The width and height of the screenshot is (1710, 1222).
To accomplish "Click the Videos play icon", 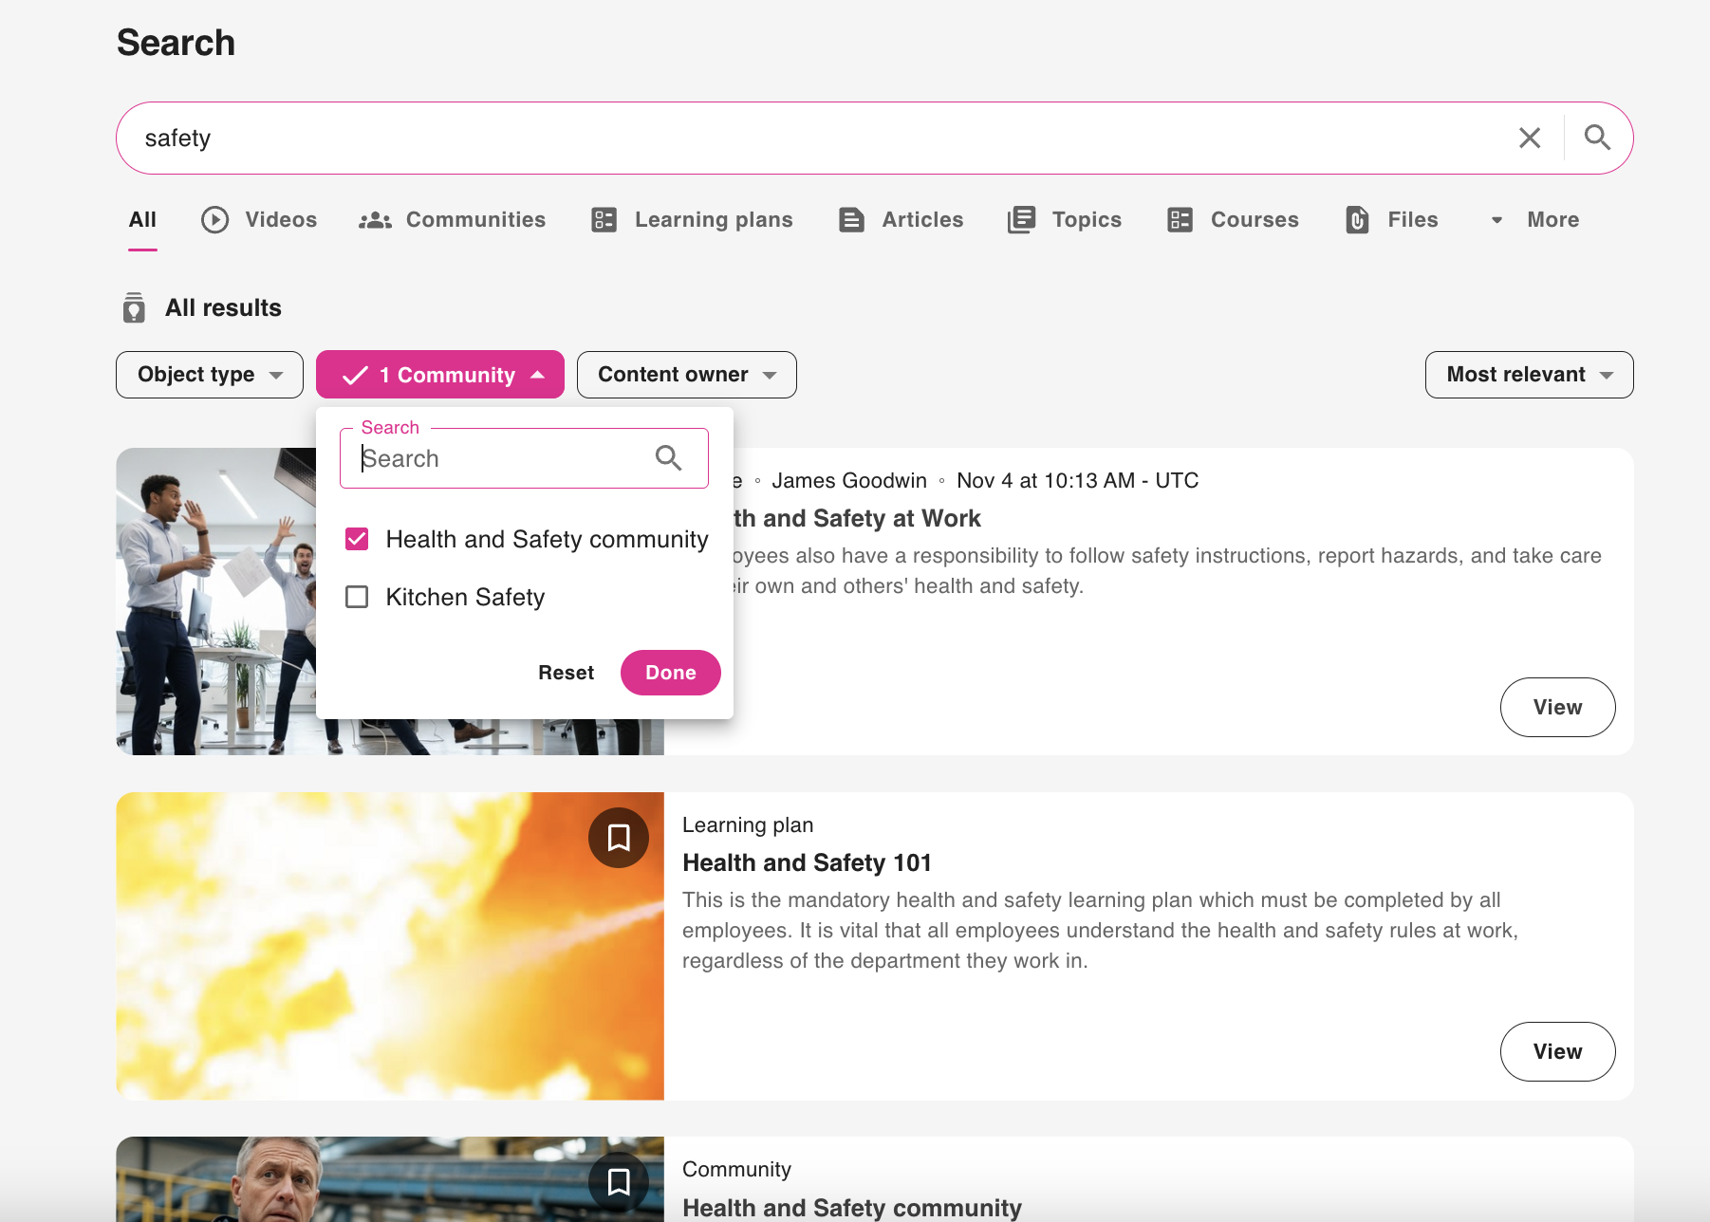I will coord(215,220).
